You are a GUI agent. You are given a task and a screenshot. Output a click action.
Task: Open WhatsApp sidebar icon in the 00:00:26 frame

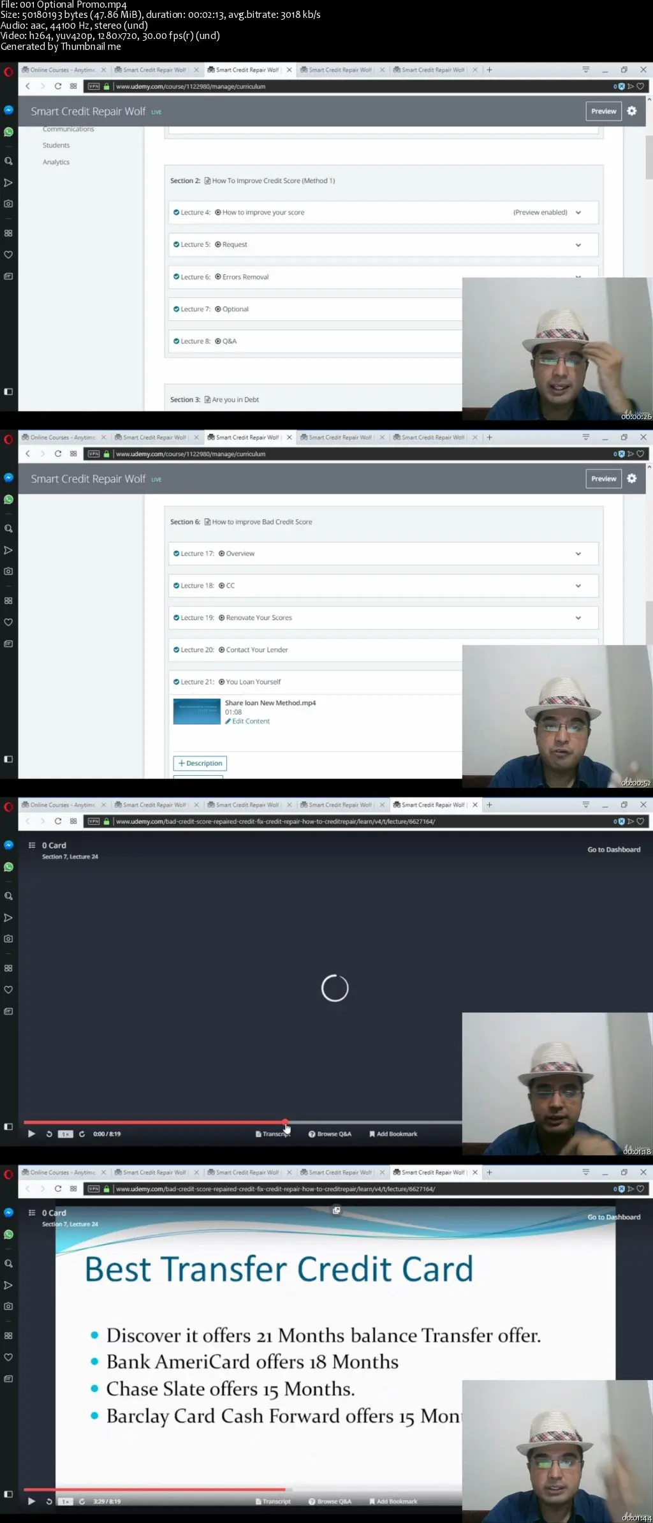(8, 132)
